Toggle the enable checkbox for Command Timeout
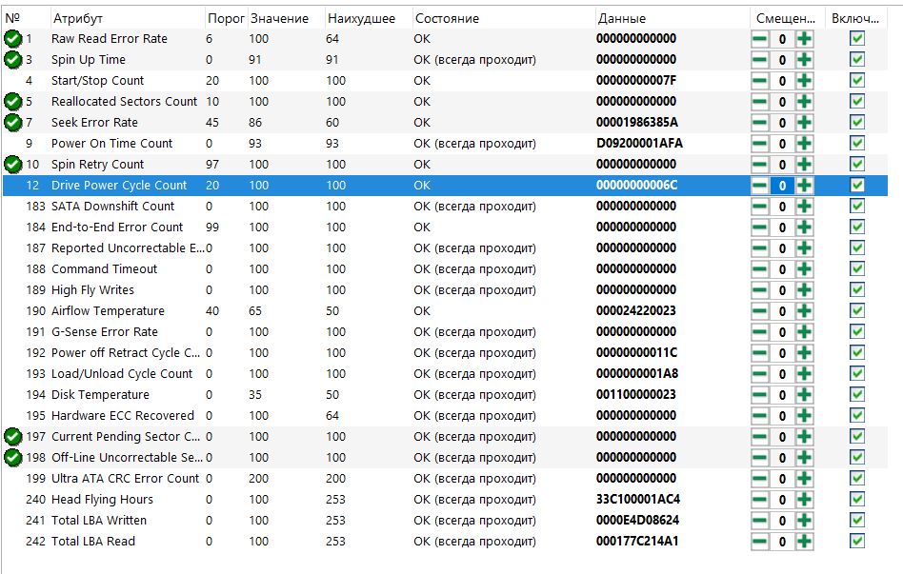 [857, 268]
